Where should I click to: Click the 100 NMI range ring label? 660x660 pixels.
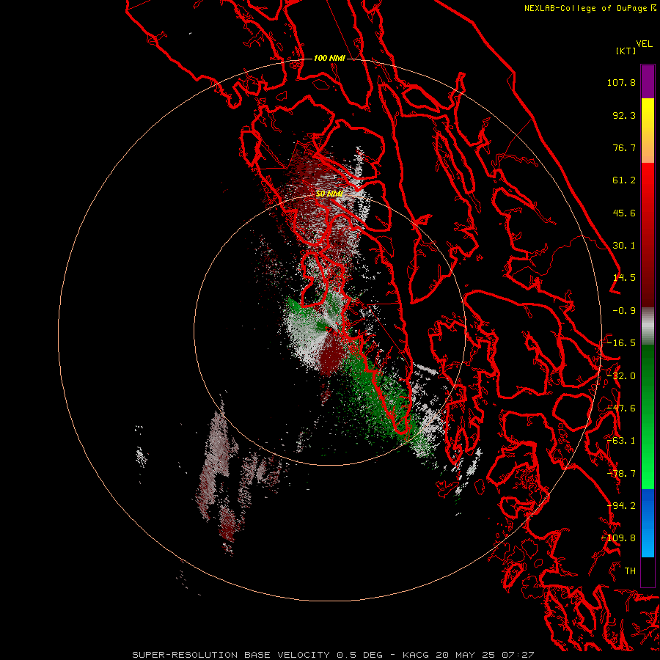[329, 58]
